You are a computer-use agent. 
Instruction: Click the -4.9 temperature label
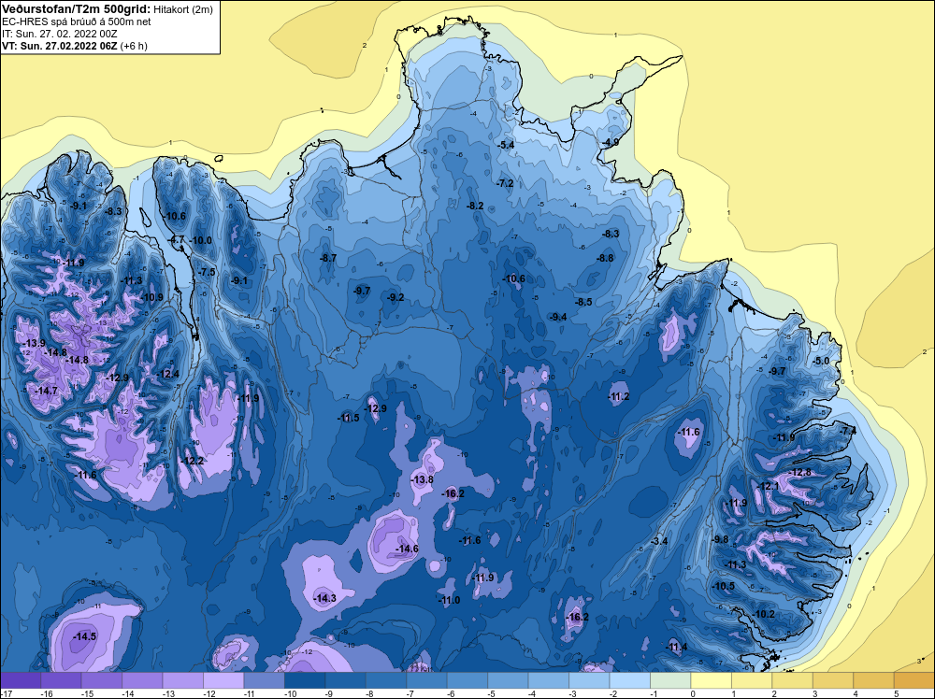tap(610, 142)
